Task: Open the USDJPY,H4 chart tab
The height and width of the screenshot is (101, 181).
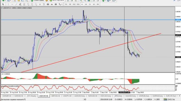Action: click(67, 96)
